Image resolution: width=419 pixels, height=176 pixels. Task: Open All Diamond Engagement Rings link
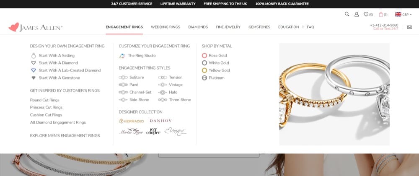(58, 122)
